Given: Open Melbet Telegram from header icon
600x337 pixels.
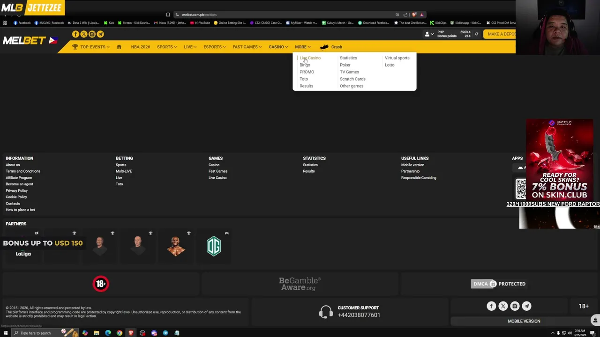Looking at the screenshot, I should [x=100, y=34].
